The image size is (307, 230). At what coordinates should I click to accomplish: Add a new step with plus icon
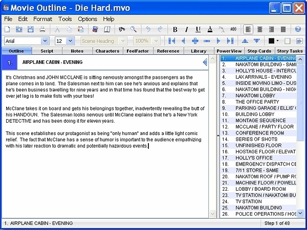click(x=195, y=41)
